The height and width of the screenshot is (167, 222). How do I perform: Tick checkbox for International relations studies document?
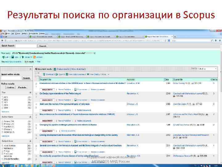pos(36,84)
